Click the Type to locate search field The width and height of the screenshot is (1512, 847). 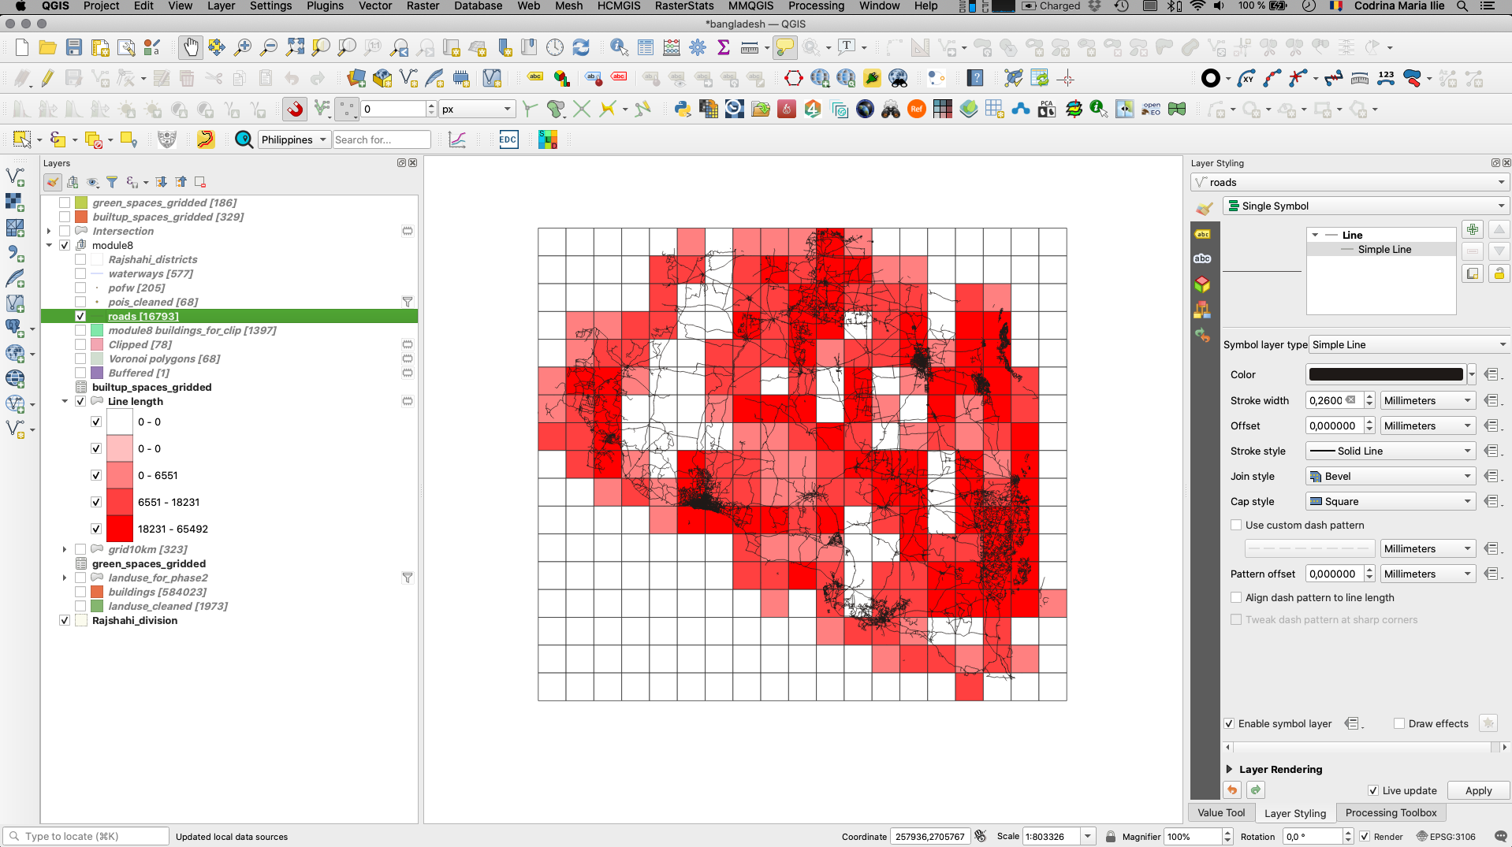coord(87,837)
